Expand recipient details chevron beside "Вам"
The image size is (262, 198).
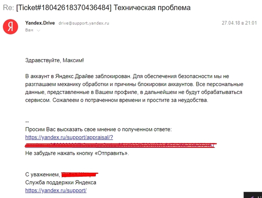pyautogui.click(x=39, y=30)
